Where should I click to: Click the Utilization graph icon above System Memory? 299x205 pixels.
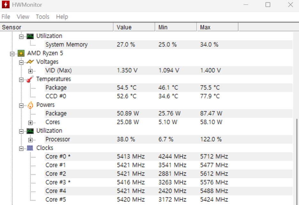pos(30,36)
